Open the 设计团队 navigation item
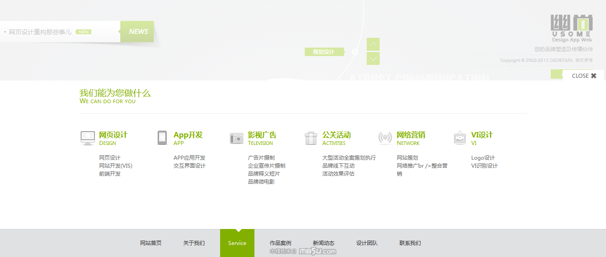 click(x=367, y=243)
